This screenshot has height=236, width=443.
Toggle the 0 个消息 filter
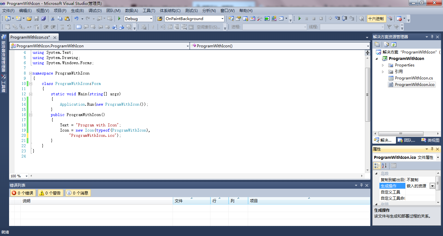78,193
